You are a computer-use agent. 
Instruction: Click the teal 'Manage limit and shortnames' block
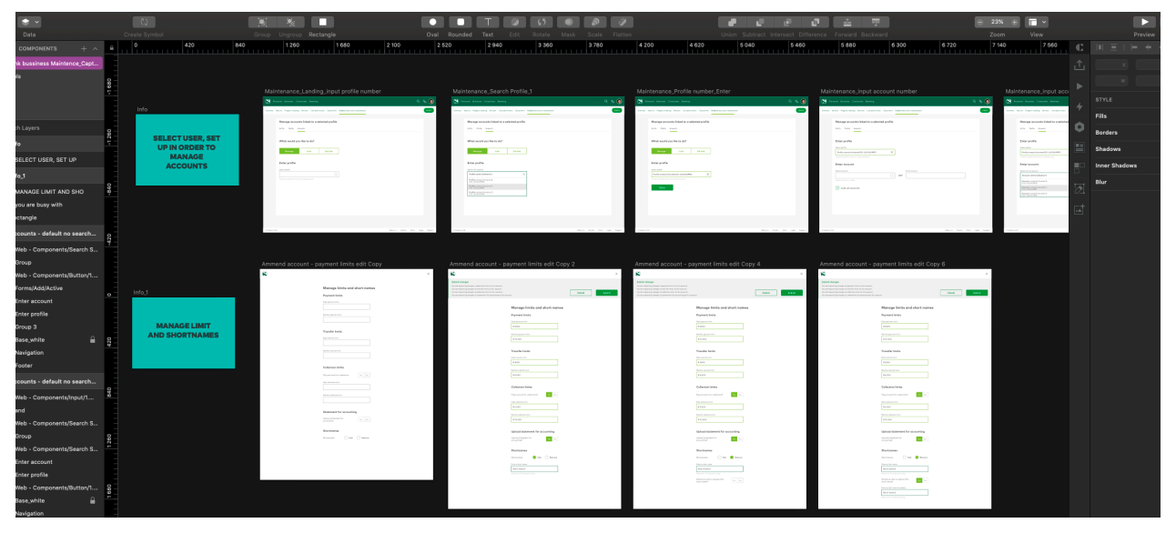[x=183, y=331]
